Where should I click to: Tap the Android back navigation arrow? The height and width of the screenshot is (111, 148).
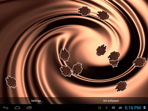pos(6,108)
